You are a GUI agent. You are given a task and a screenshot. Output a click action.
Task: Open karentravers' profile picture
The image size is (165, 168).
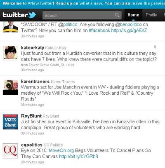click(x=10, y=87)
